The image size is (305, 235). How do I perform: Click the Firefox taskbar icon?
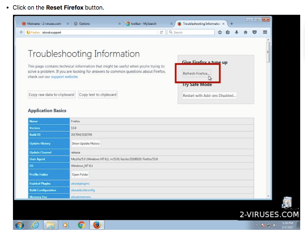pos(97,225)
